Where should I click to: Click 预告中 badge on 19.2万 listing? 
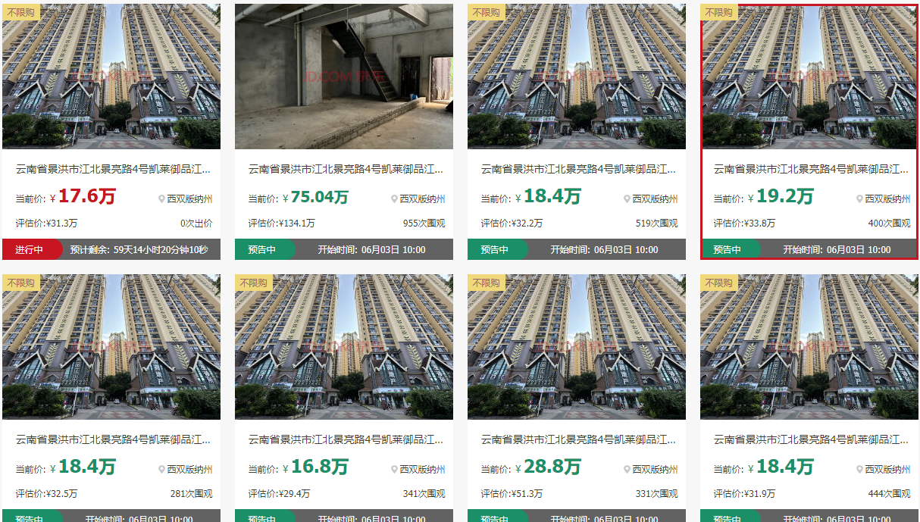tap(728, 249)
